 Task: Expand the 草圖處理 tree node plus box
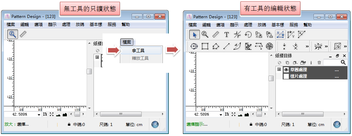point(279,70)
